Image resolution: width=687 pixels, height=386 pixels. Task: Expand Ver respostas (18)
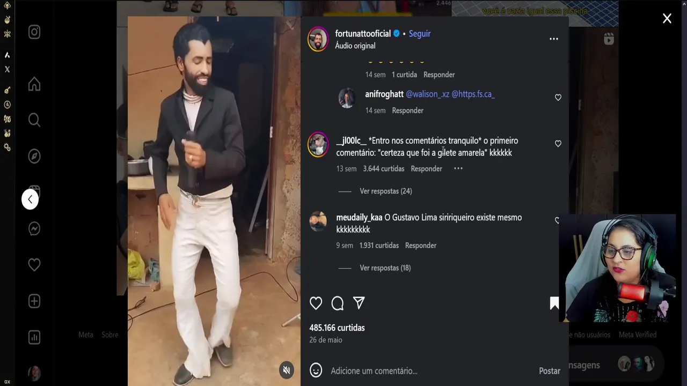385,268
